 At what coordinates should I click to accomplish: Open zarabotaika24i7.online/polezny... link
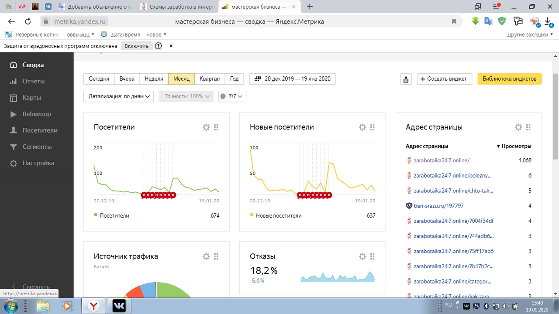pos(453,175)
